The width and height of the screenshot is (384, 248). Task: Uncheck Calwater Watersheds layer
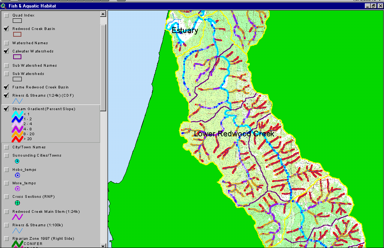(x=7, y=51)
